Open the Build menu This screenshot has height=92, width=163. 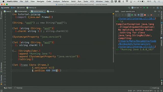[73, 1]
